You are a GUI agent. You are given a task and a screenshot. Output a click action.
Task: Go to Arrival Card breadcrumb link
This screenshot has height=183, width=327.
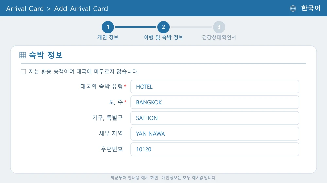(x=25, y=8)
